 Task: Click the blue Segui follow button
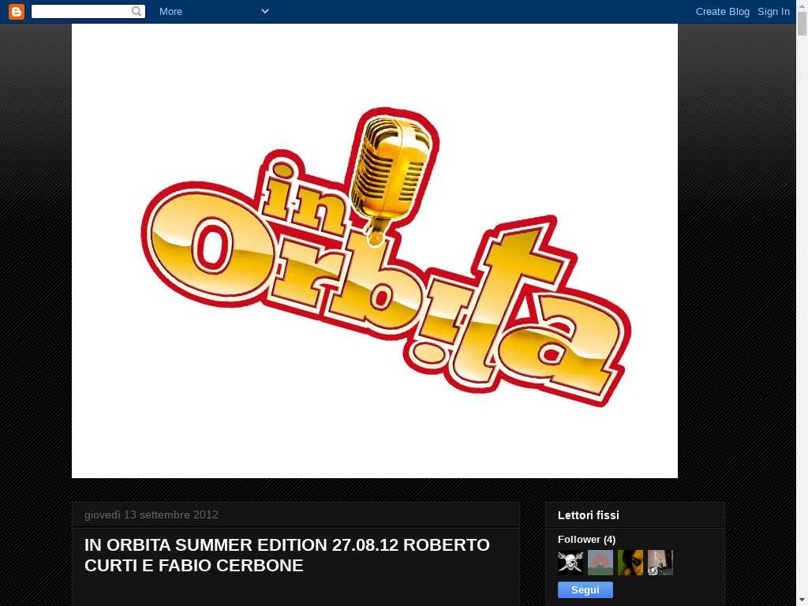(585, 590)
